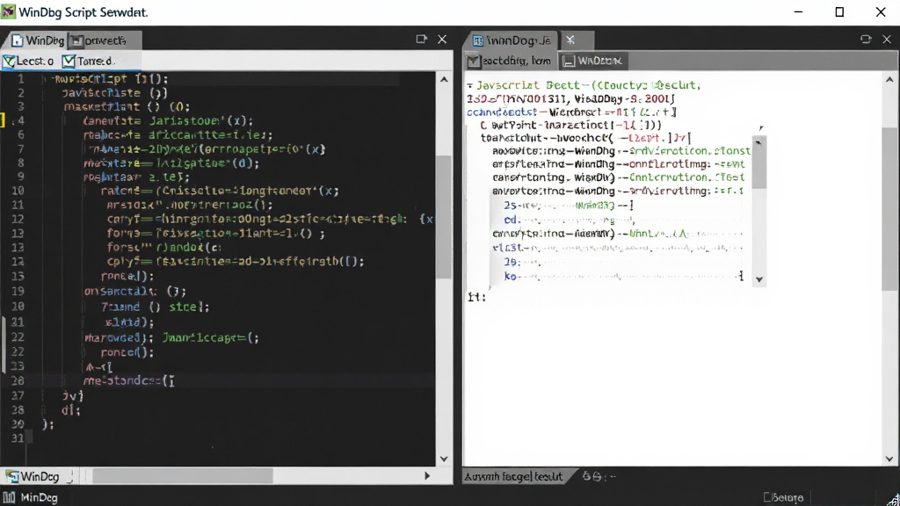Close the left editor pane
The width and height of the screenshot is (900, 506).
click(x=442, y=39)
